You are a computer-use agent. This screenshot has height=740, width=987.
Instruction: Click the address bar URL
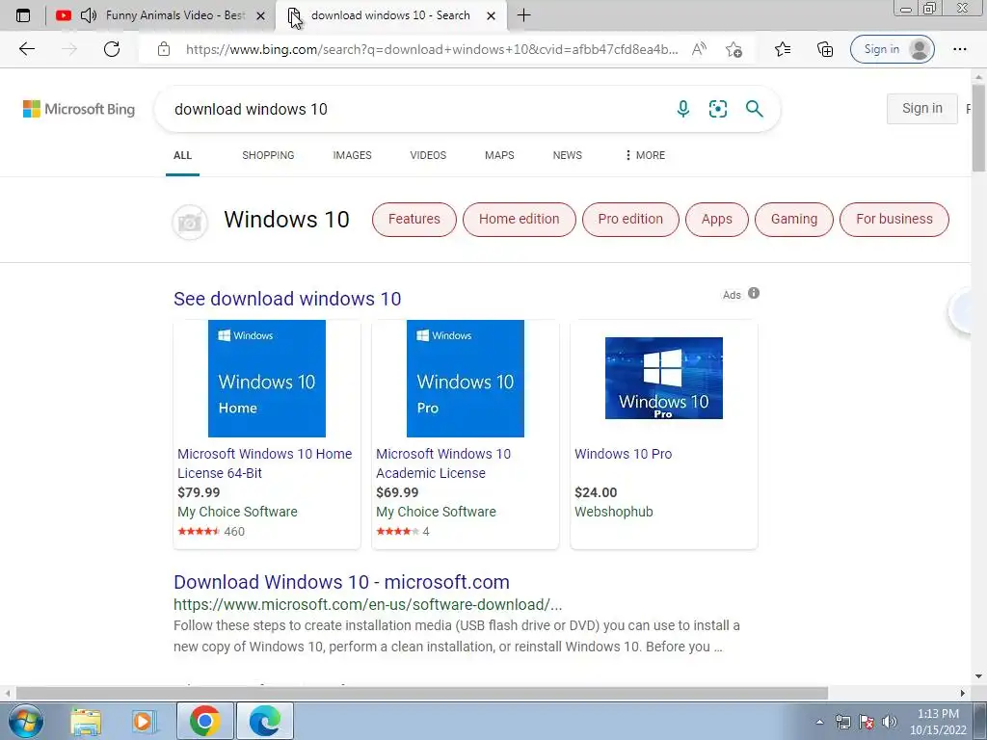tap(432, 49)
